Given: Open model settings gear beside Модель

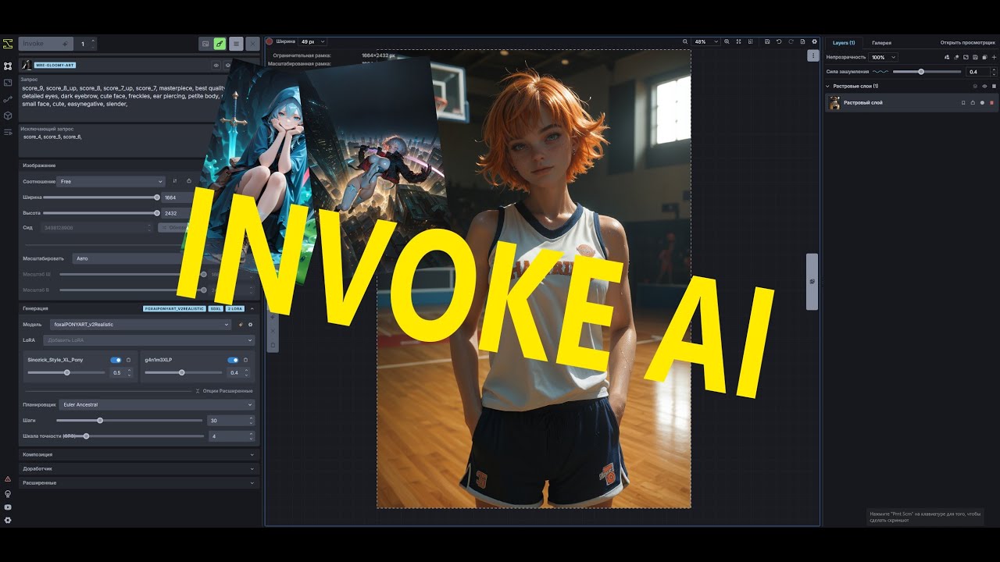Looking at the screenshot, I should 250,324.
